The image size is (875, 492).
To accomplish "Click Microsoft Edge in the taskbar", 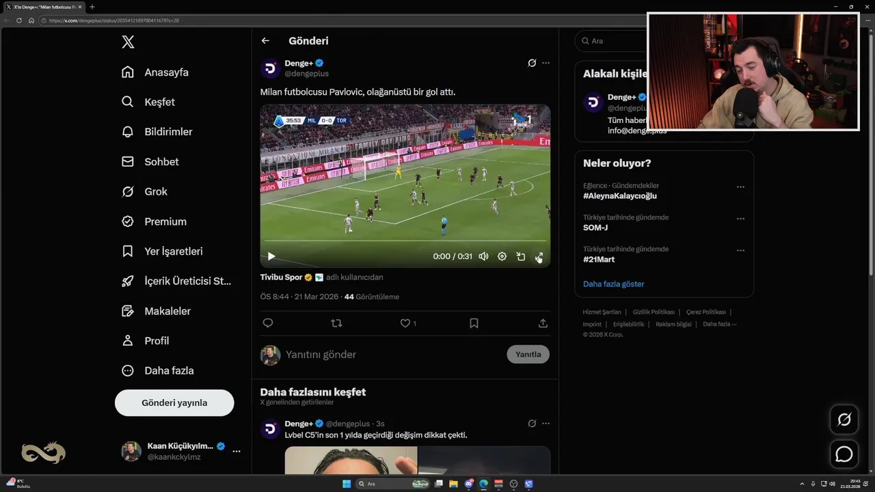I will [x=483, y=484].
